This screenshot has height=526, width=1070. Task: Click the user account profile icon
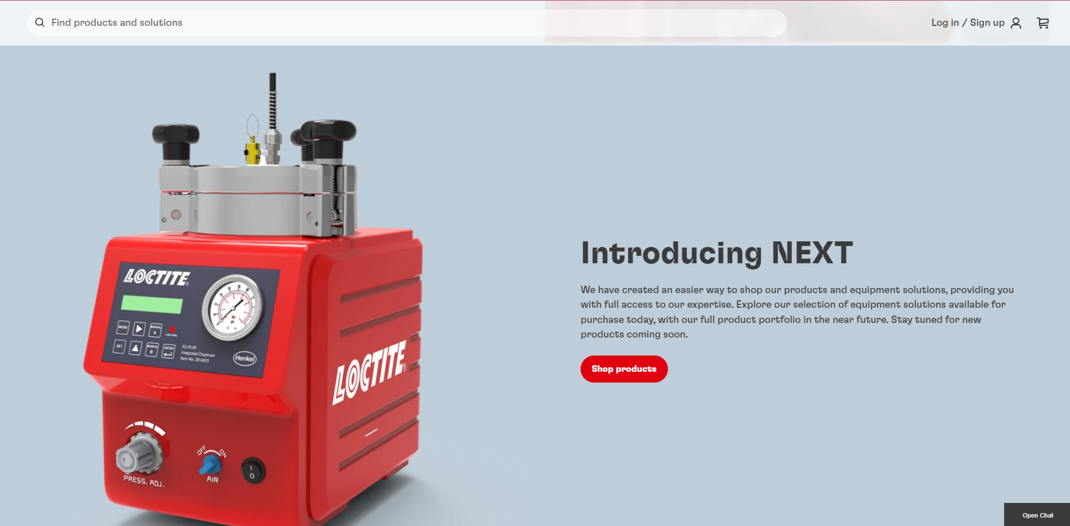[1016, 23]
